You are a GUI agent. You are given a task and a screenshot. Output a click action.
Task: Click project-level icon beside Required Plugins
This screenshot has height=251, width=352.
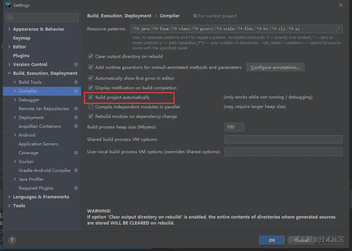(x=76, y=188)
